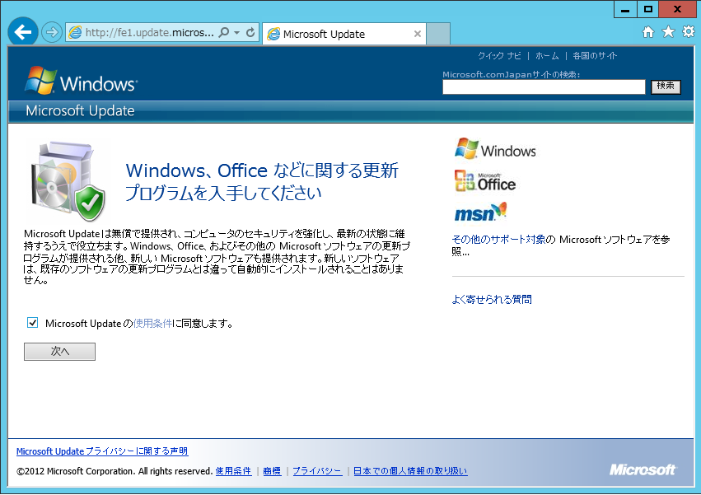Click the msn butterfly logo
The width and height of the screenshot is (701, 495).
(480, 212)
